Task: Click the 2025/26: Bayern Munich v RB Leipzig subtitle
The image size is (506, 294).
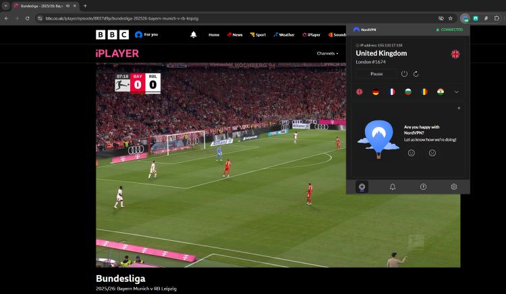Action: tap(136, 289)
